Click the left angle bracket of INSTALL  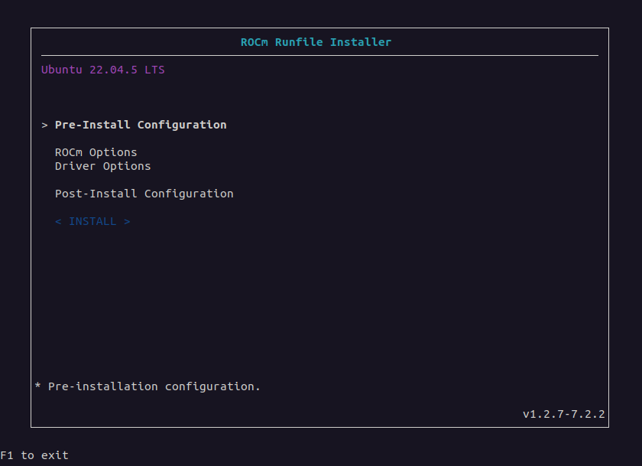point(58,221)
